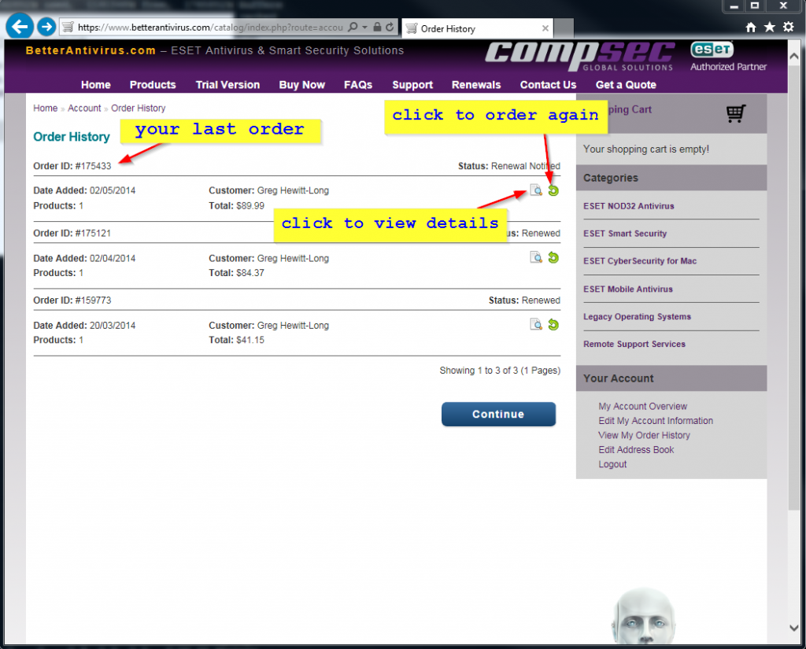Click the address bar URL field
This screenshot has width=806, height=649.
tap(210, 28)
